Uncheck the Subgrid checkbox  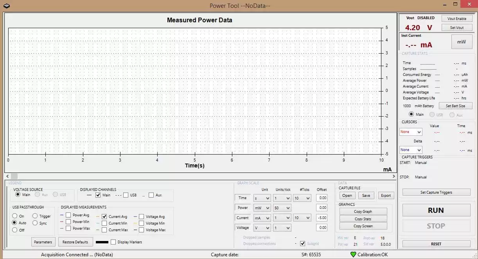tap(302, 243)
